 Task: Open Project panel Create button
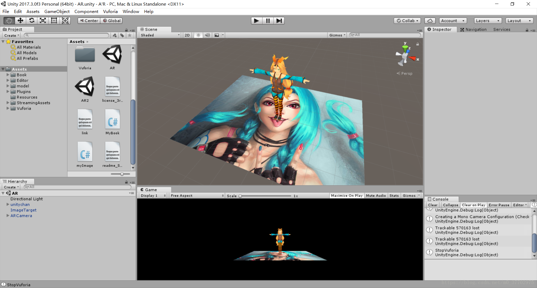(x=11, y=36)
